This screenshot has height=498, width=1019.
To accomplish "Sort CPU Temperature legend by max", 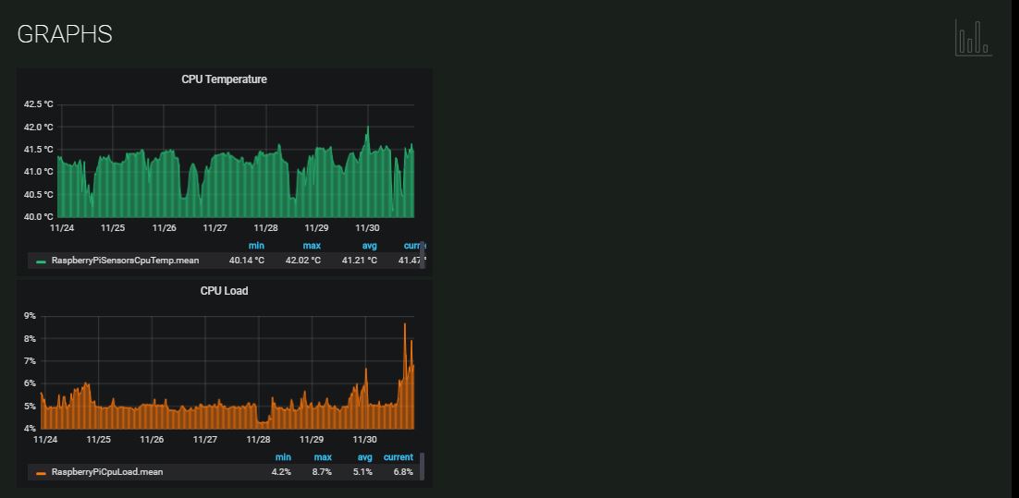I will coord(312,246).
